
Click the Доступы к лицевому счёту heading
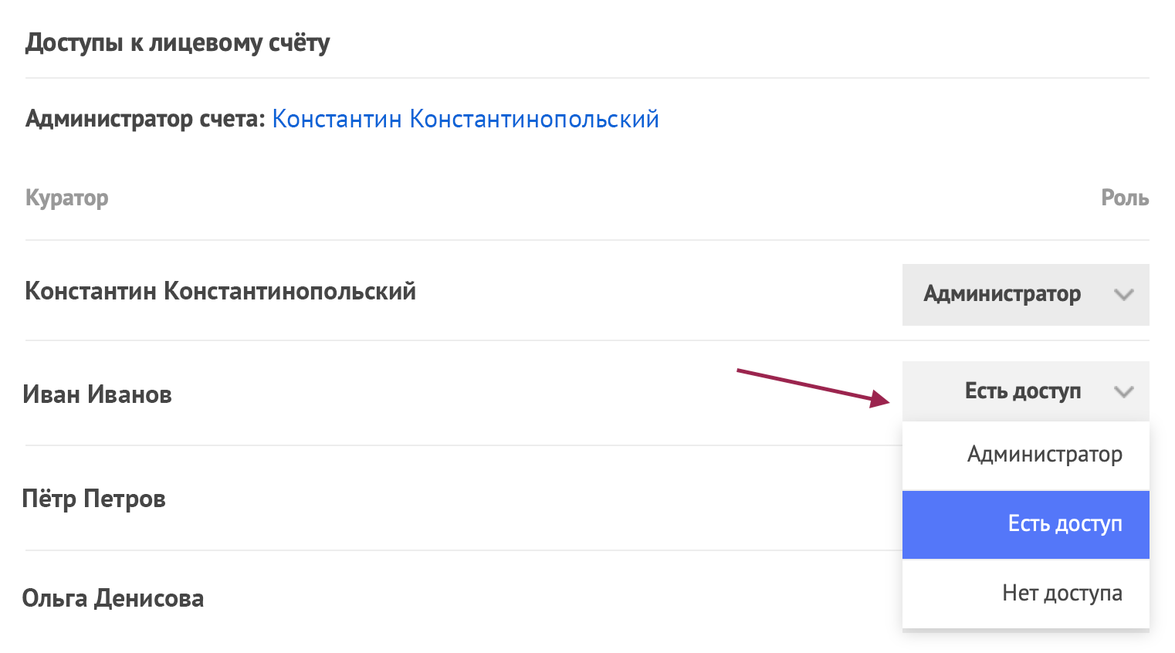pos(177,42)
